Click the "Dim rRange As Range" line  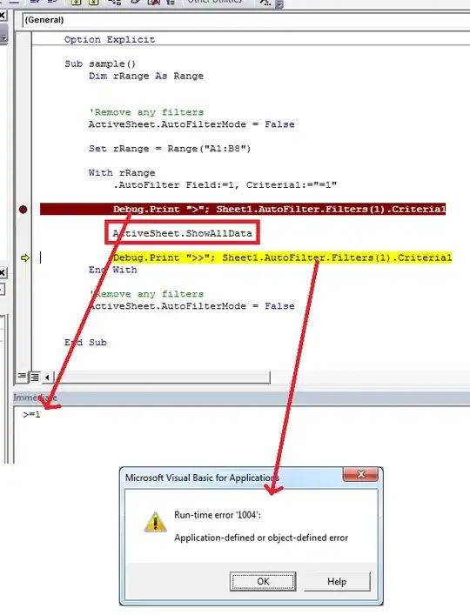coord(146,76)
